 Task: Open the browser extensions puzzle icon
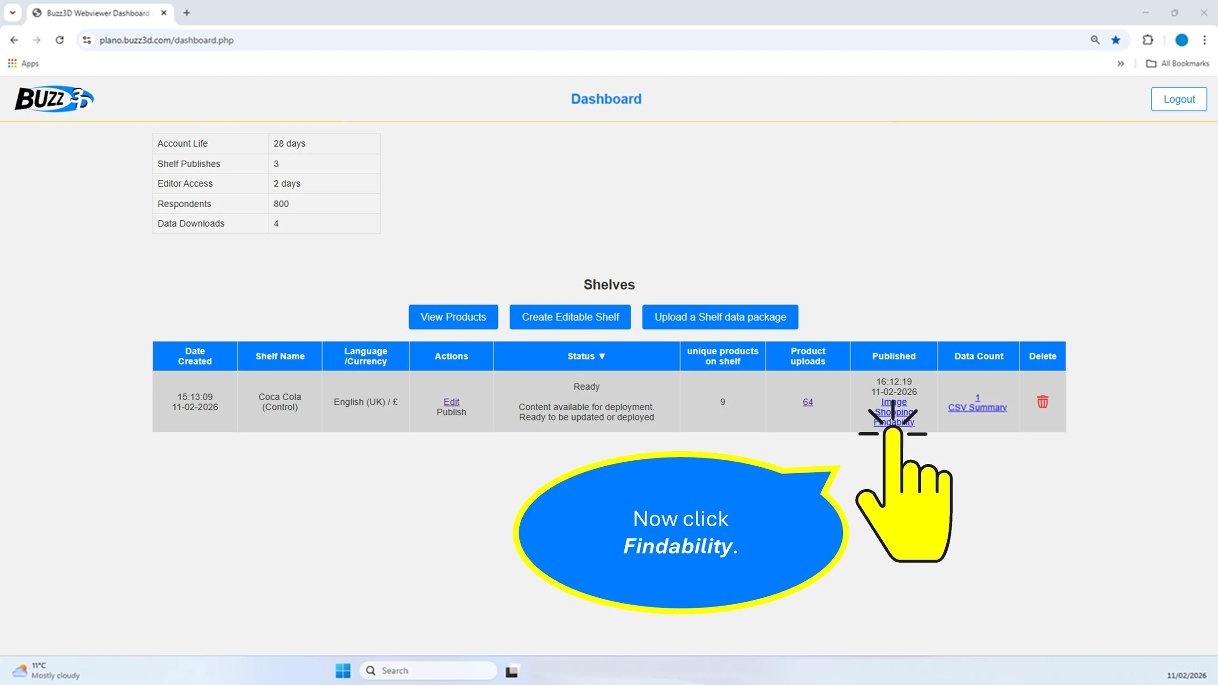pos(1147,40)
